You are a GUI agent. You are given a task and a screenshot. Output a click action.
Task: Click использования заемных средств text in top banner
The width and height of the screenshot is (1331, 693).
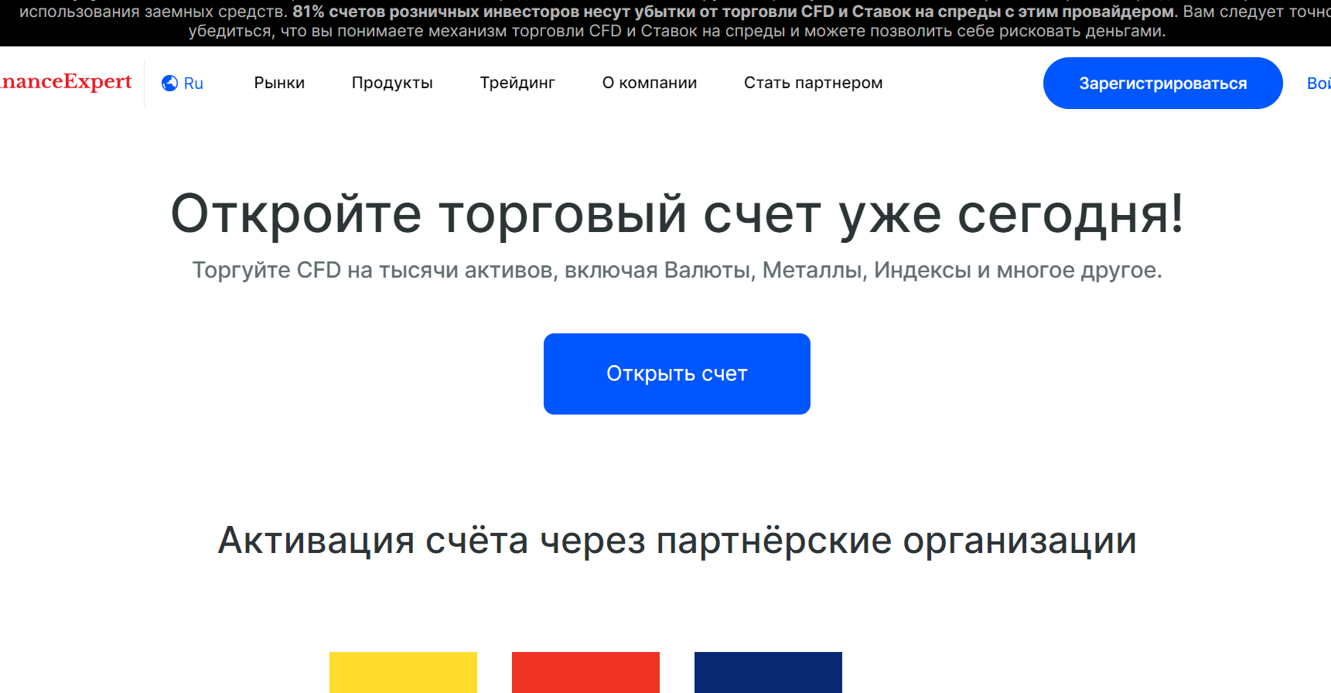(x=153, y=12)
